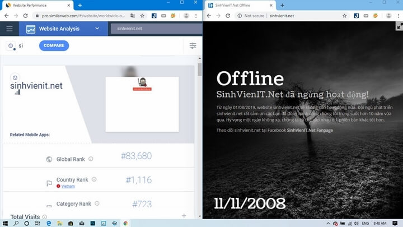Viewport: 403px width, 227px height.
Task: Open the Vietnam country link
Action: click(x=68, y=186)
